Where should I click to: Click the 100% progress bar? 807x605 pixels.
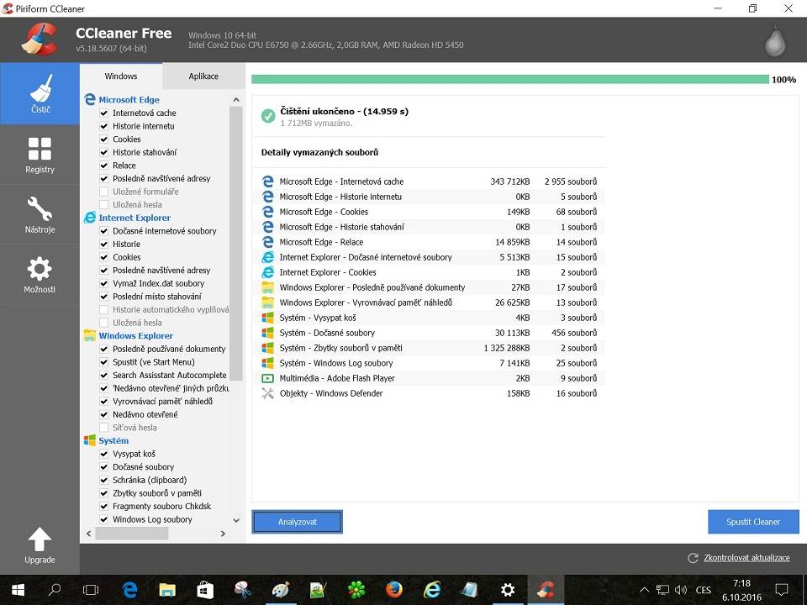tap(510, 79)
